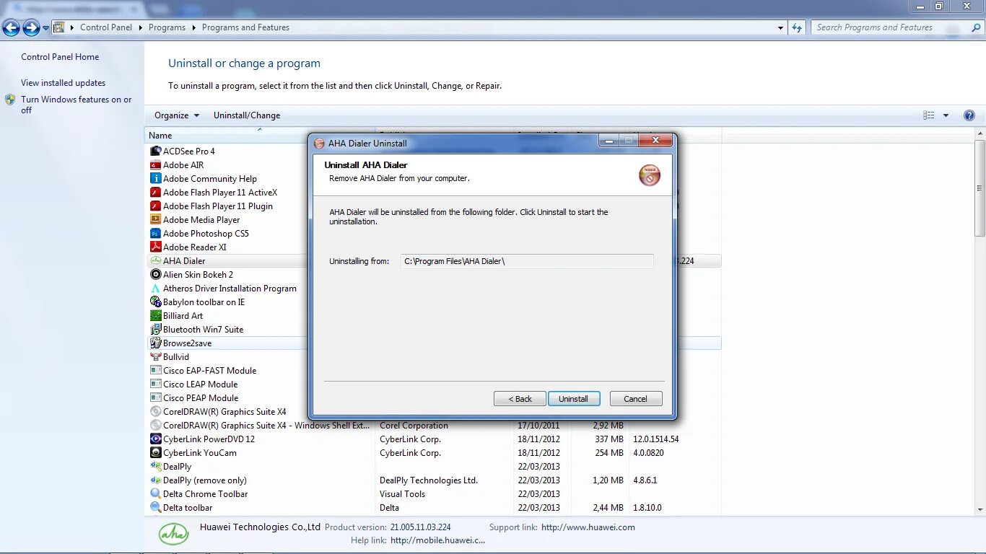
Task: Click the Visual Tools publisher cell
Action: point(402,494)
